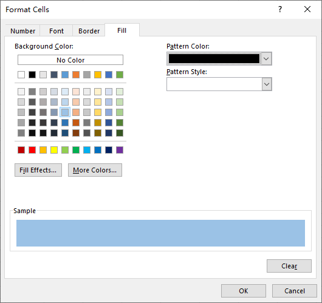The width and height of the screenshot is (322, 303).
Task: Pick the dark red standard color
Action: (21, 150)
